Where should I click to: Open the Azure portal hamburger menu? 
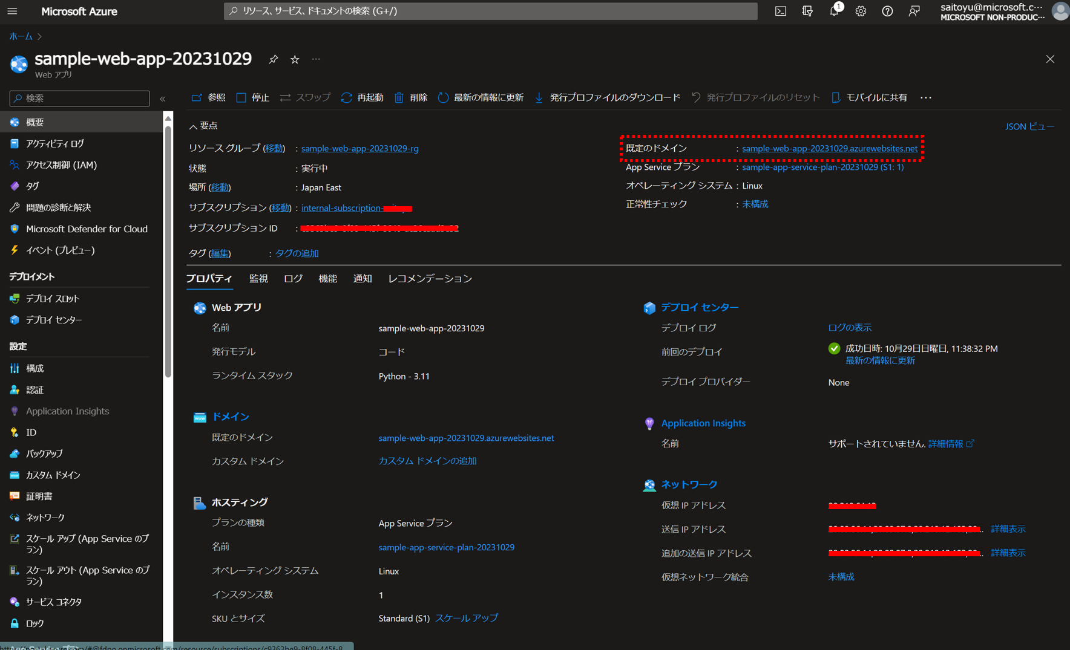tap(12, 11)
